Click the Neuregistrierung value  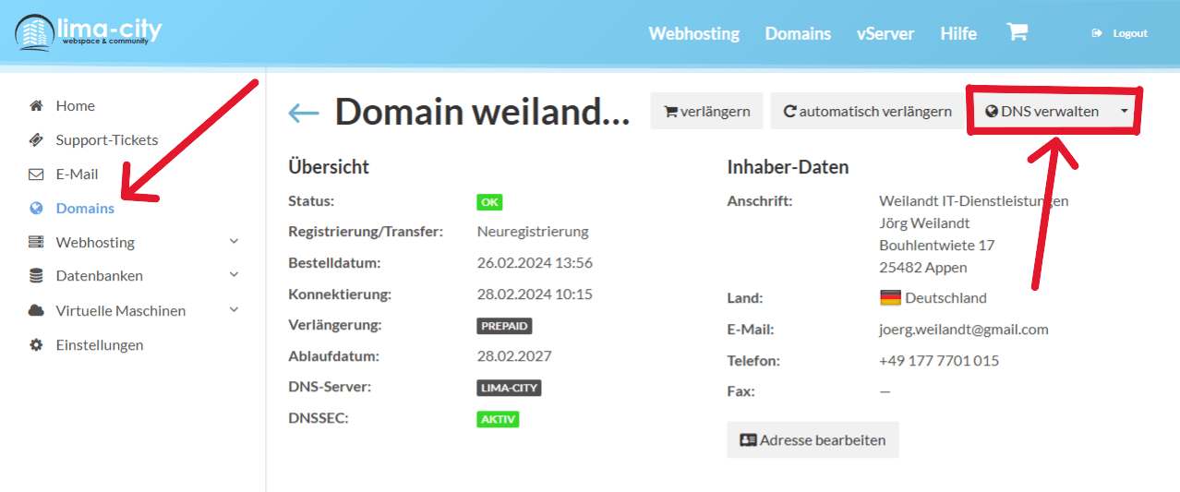click(533, 232)
